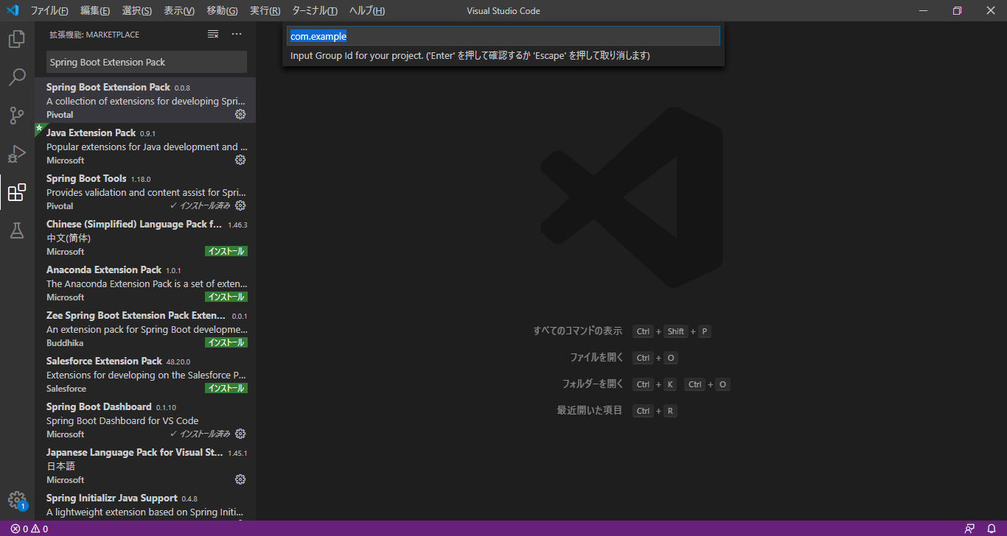Select Chinese (Simplified) Language Pack entry
1007x536 pixels.
coord(145,237)
